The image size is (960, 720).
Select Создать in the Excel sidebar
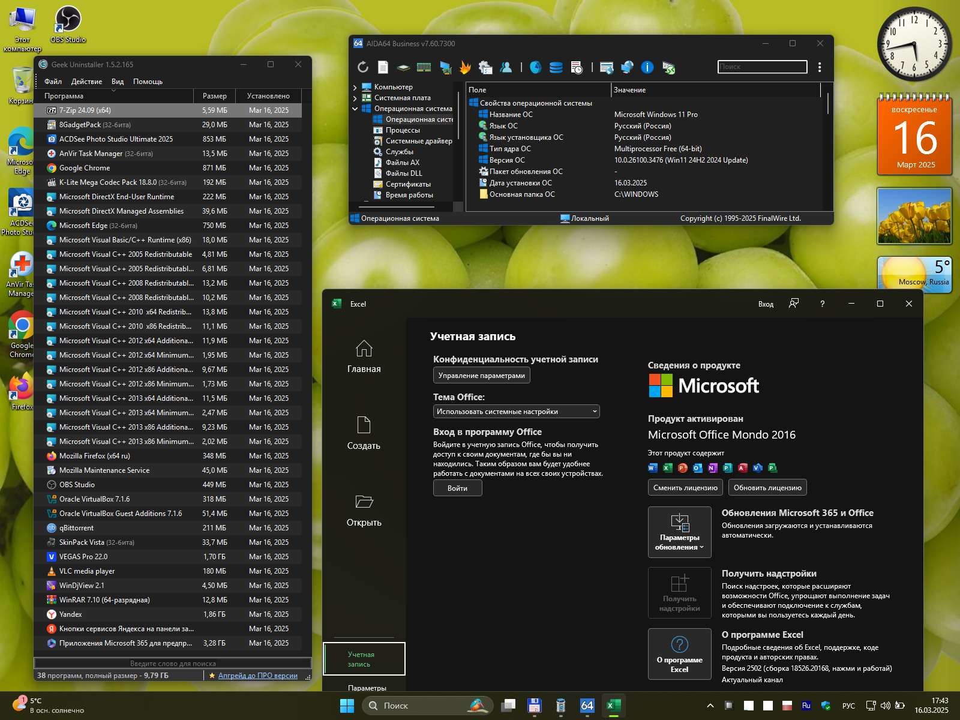tap(364, 433)
